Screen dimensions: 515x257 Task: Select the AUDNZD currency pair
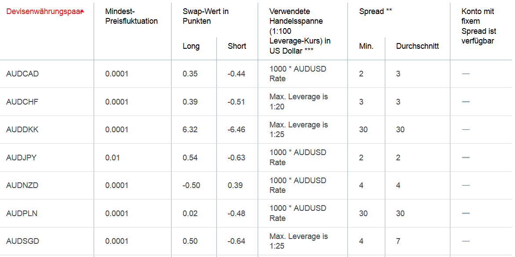pos(22,185)
